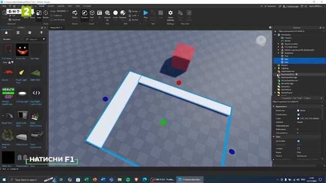
Task: Switch to the TEST ribbon tab
Action: tap(70, 6)
